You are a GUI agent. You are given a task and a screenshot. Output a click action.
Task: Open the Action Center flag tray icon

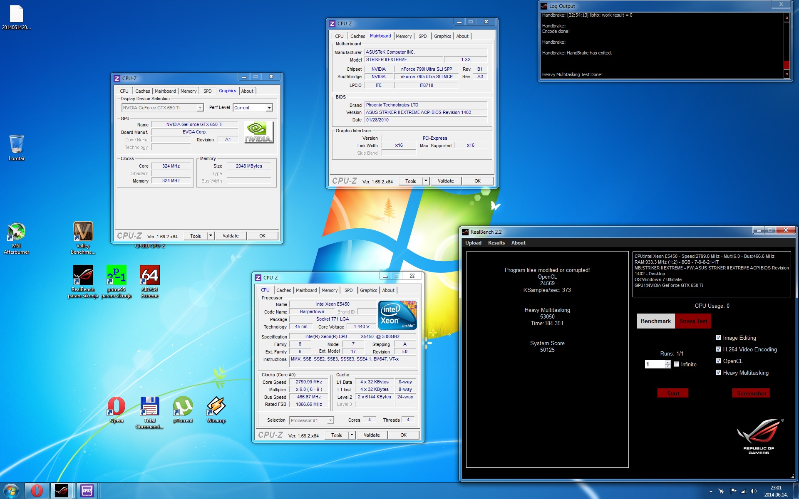(x=733, y=491)
